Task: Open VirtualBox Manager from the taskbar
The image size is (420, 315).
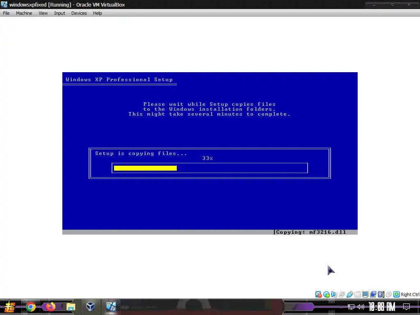Action: tap(90, 306)
